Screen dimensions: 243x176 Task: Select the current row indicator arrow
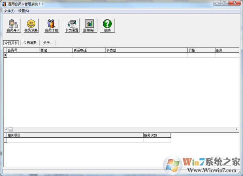(x=5, y=55)
